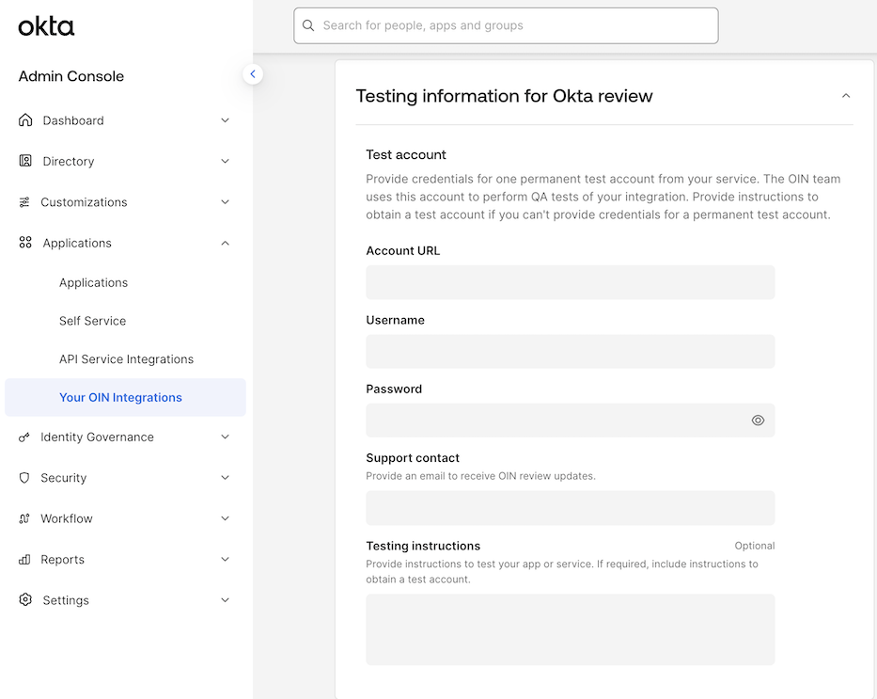Click the Security shield icon
Screen dimensions: 877x699
click(24, 478)
